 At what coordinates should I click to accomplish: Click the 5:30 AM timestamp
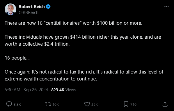coord(13,90)
